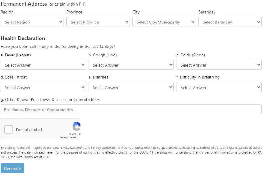
Task: Click the Barangay dropdown chevron arrow
Action: point(259,22)
